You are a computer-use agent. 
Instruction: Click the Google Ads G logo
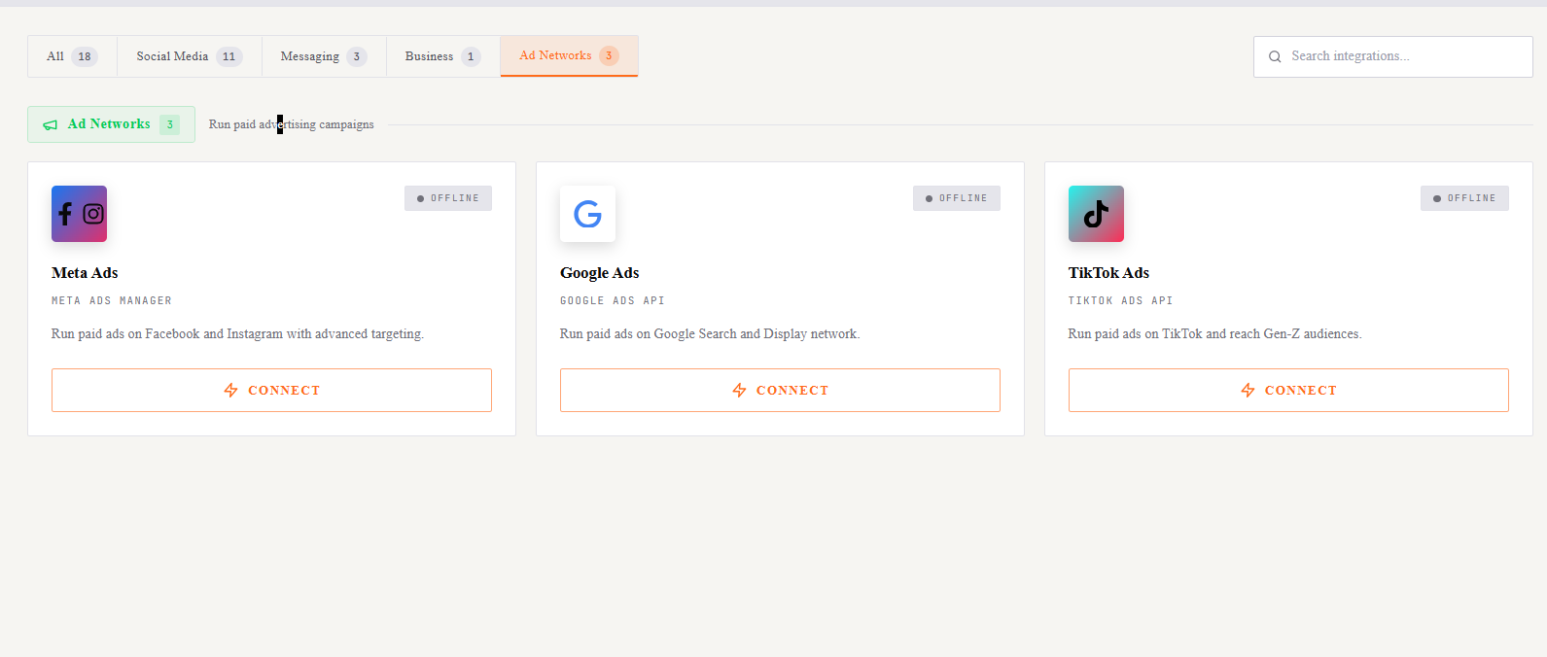tap(587, 214)
